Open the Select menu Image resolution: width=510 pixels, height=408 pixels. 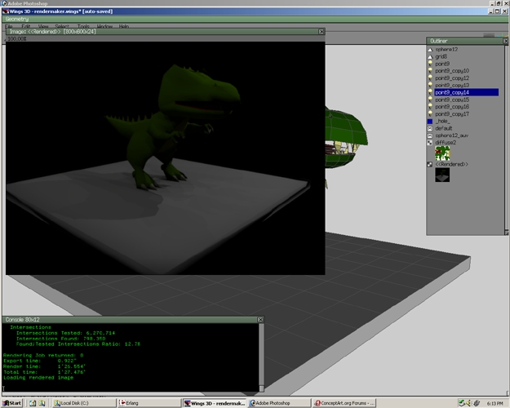62,26
